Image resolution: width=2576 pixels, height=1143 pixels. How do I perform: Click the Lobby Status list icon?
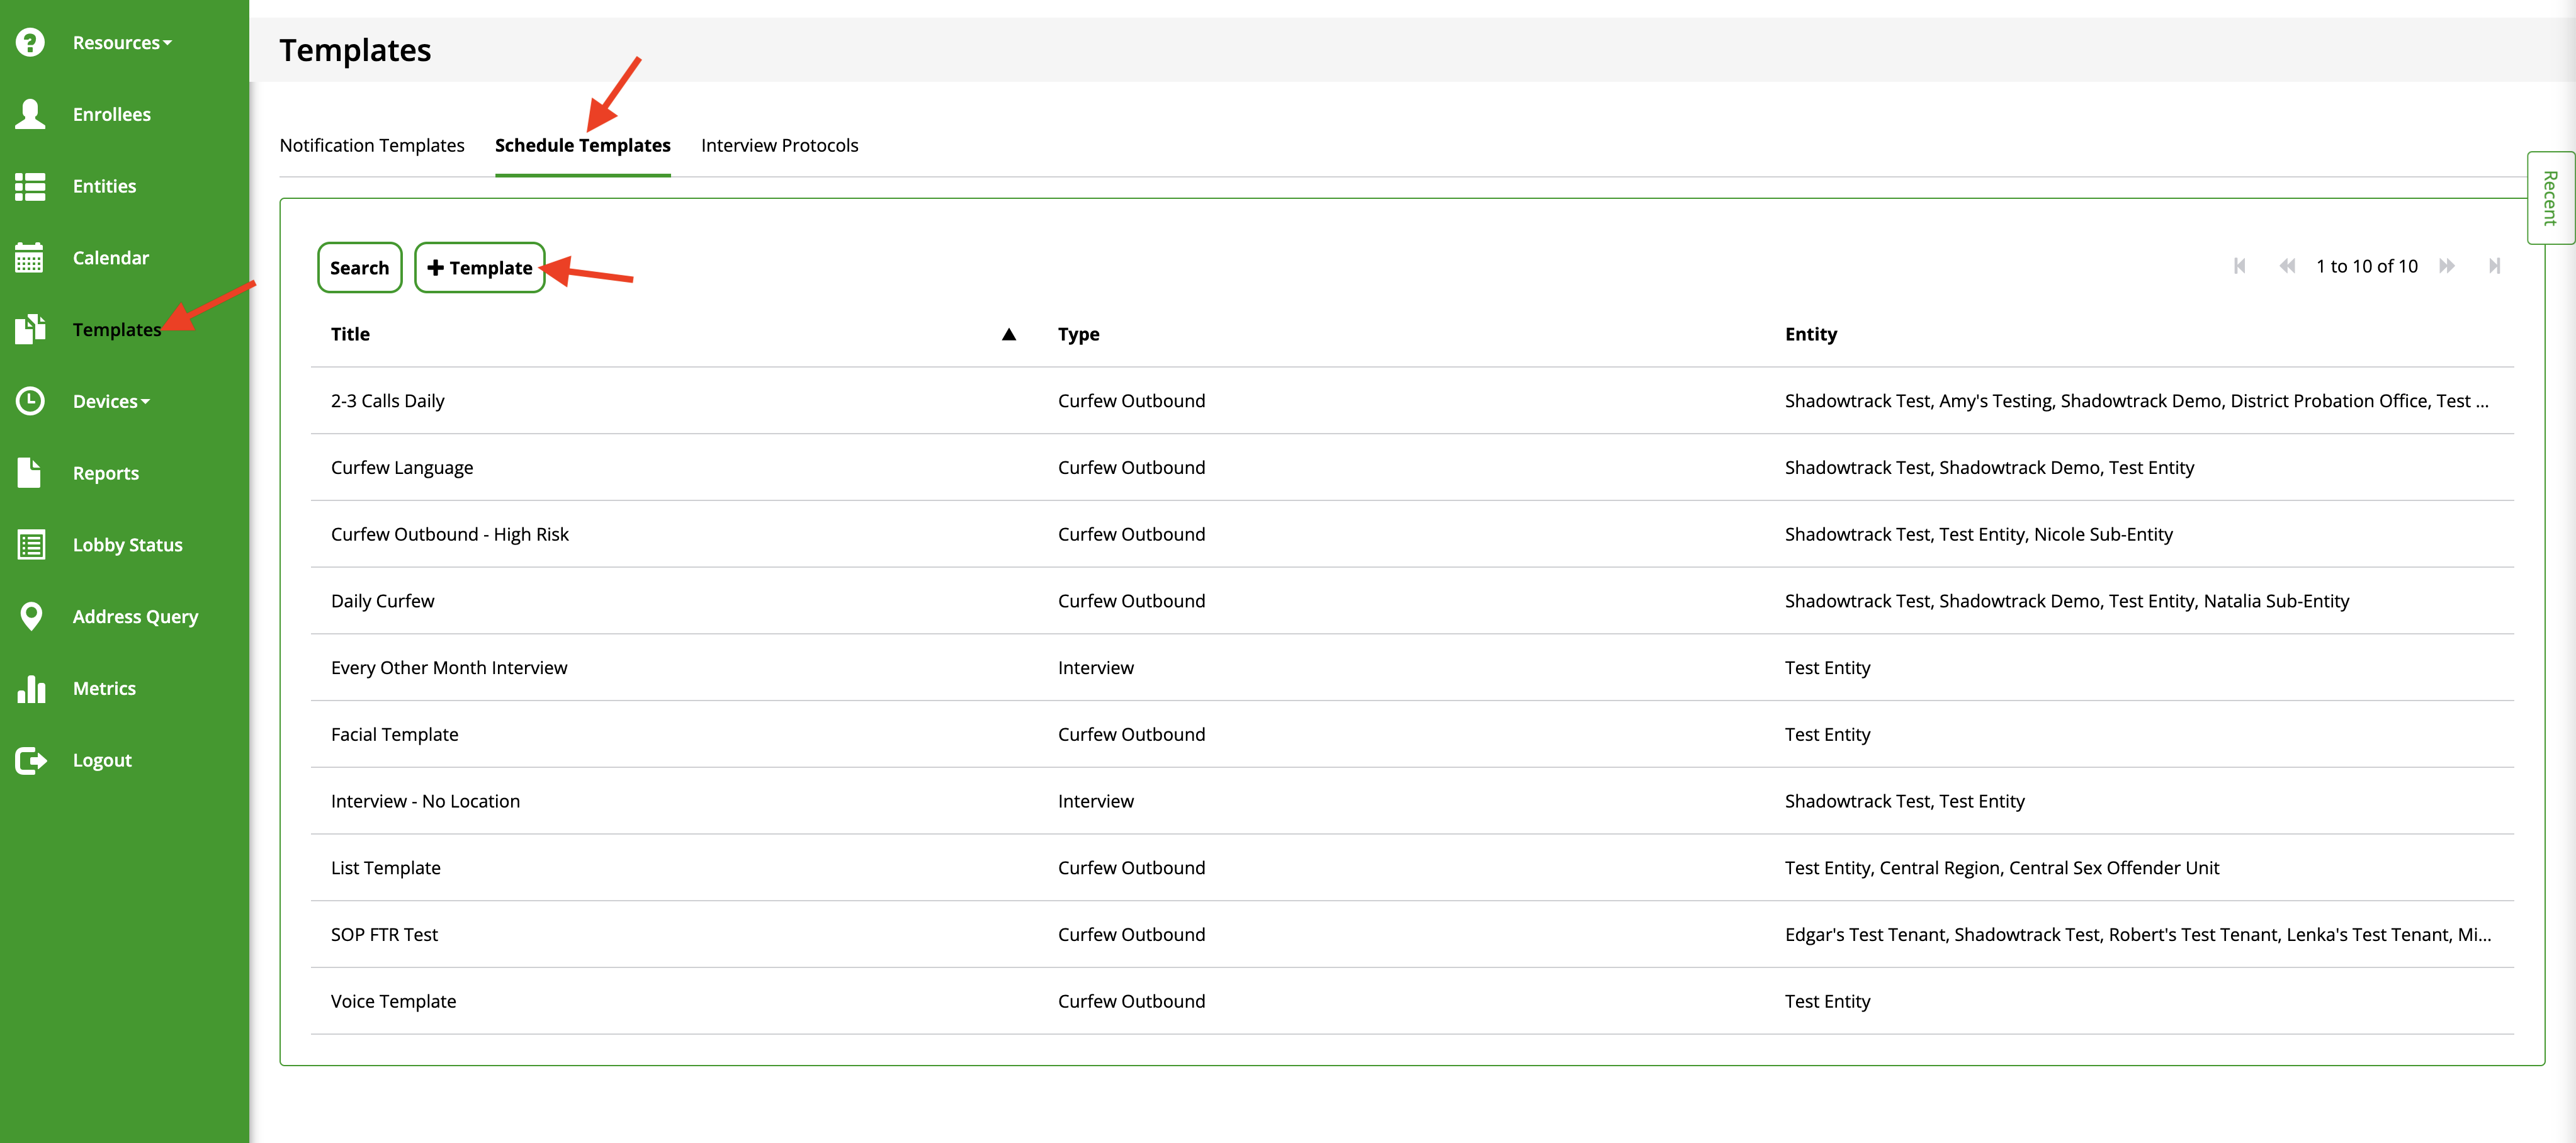tap(31, 545)
